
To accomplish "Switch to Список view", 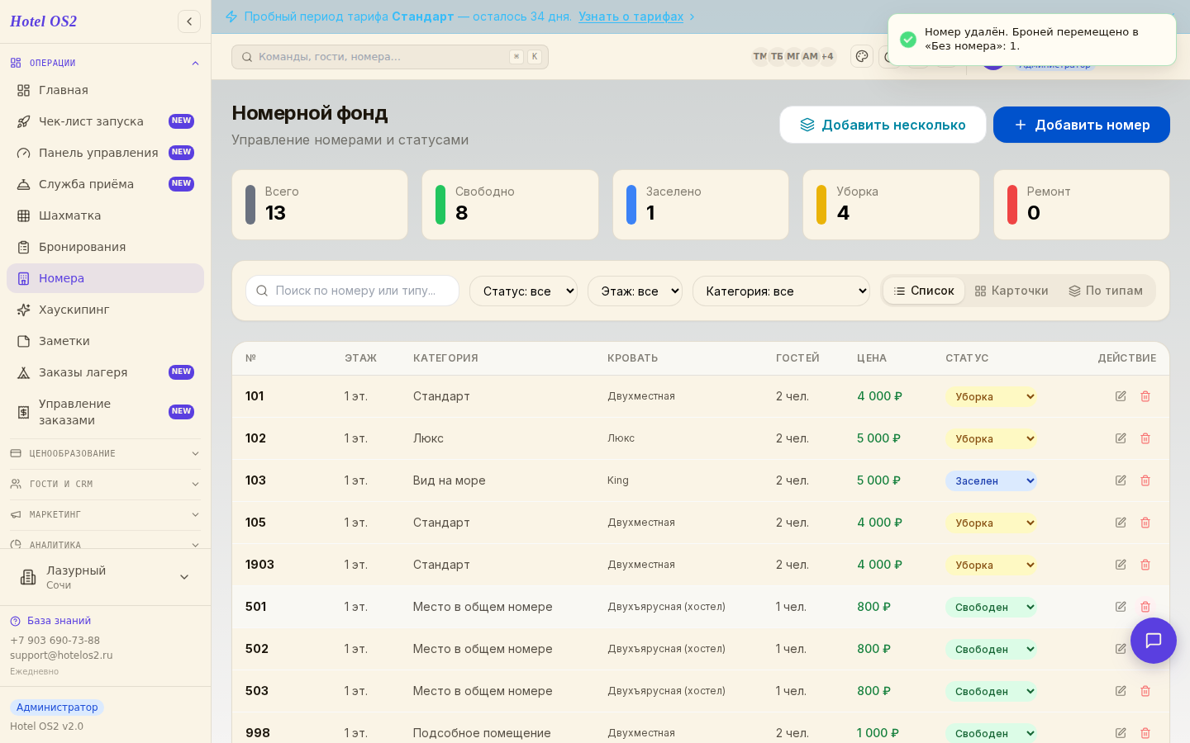I will (x=924, y=291).
